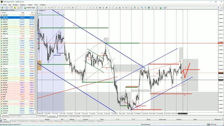The image size is (224, 126).
Task: Select XAGUSD symbol in Market Watch
Action: pyautogui.click(x=5, y=78)
